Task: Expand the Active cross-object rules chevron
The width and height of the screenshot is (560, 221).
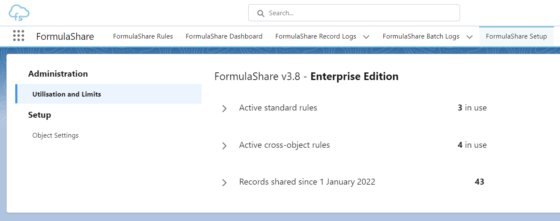Action: [x=225, y=146]
